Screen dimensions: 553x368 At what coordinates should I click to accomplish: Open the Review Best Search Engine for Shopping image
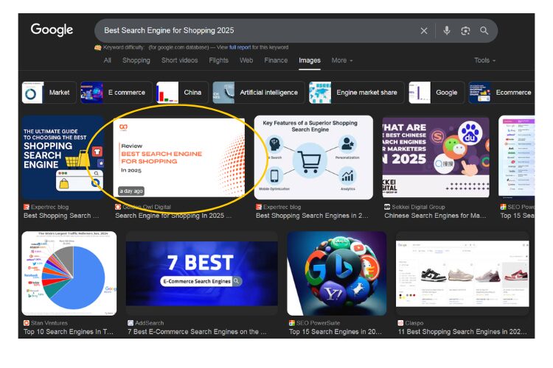(x=179, y=158)
